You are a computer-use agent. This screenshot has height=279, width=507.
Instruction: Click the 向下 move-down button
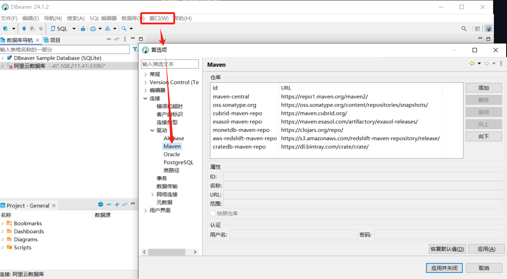[x=484, y=137]
